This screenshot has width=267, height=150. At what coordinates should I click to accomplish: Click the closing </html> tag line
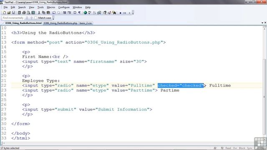click(x=20, y=138)
